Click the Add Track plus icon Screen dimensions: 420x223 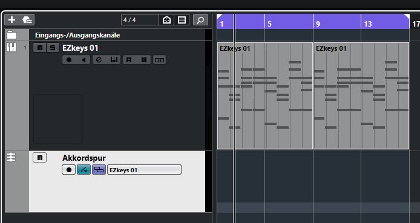coord(11,20)
